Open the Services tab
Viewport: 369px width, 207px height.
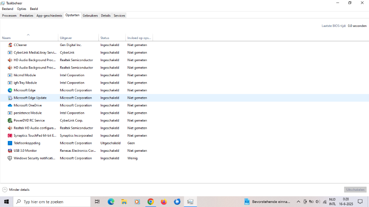[x=119, y=15]
